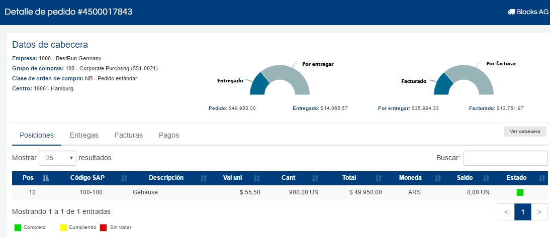550x237 pixels.
Task: Open the results-per-page dropdown showing 25
Action: coord(57,158)
